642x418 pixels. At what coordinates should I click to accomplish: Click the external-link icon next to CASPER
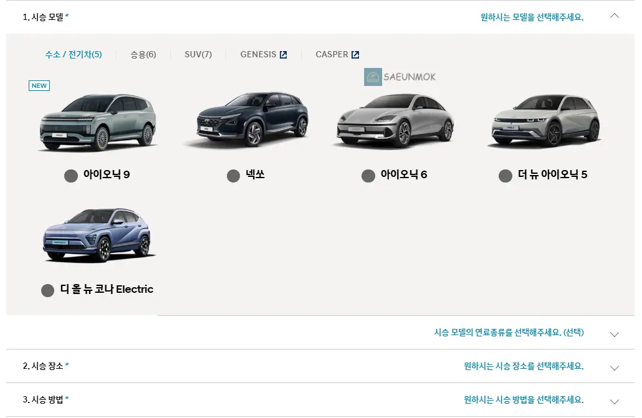tap(355, 54)
